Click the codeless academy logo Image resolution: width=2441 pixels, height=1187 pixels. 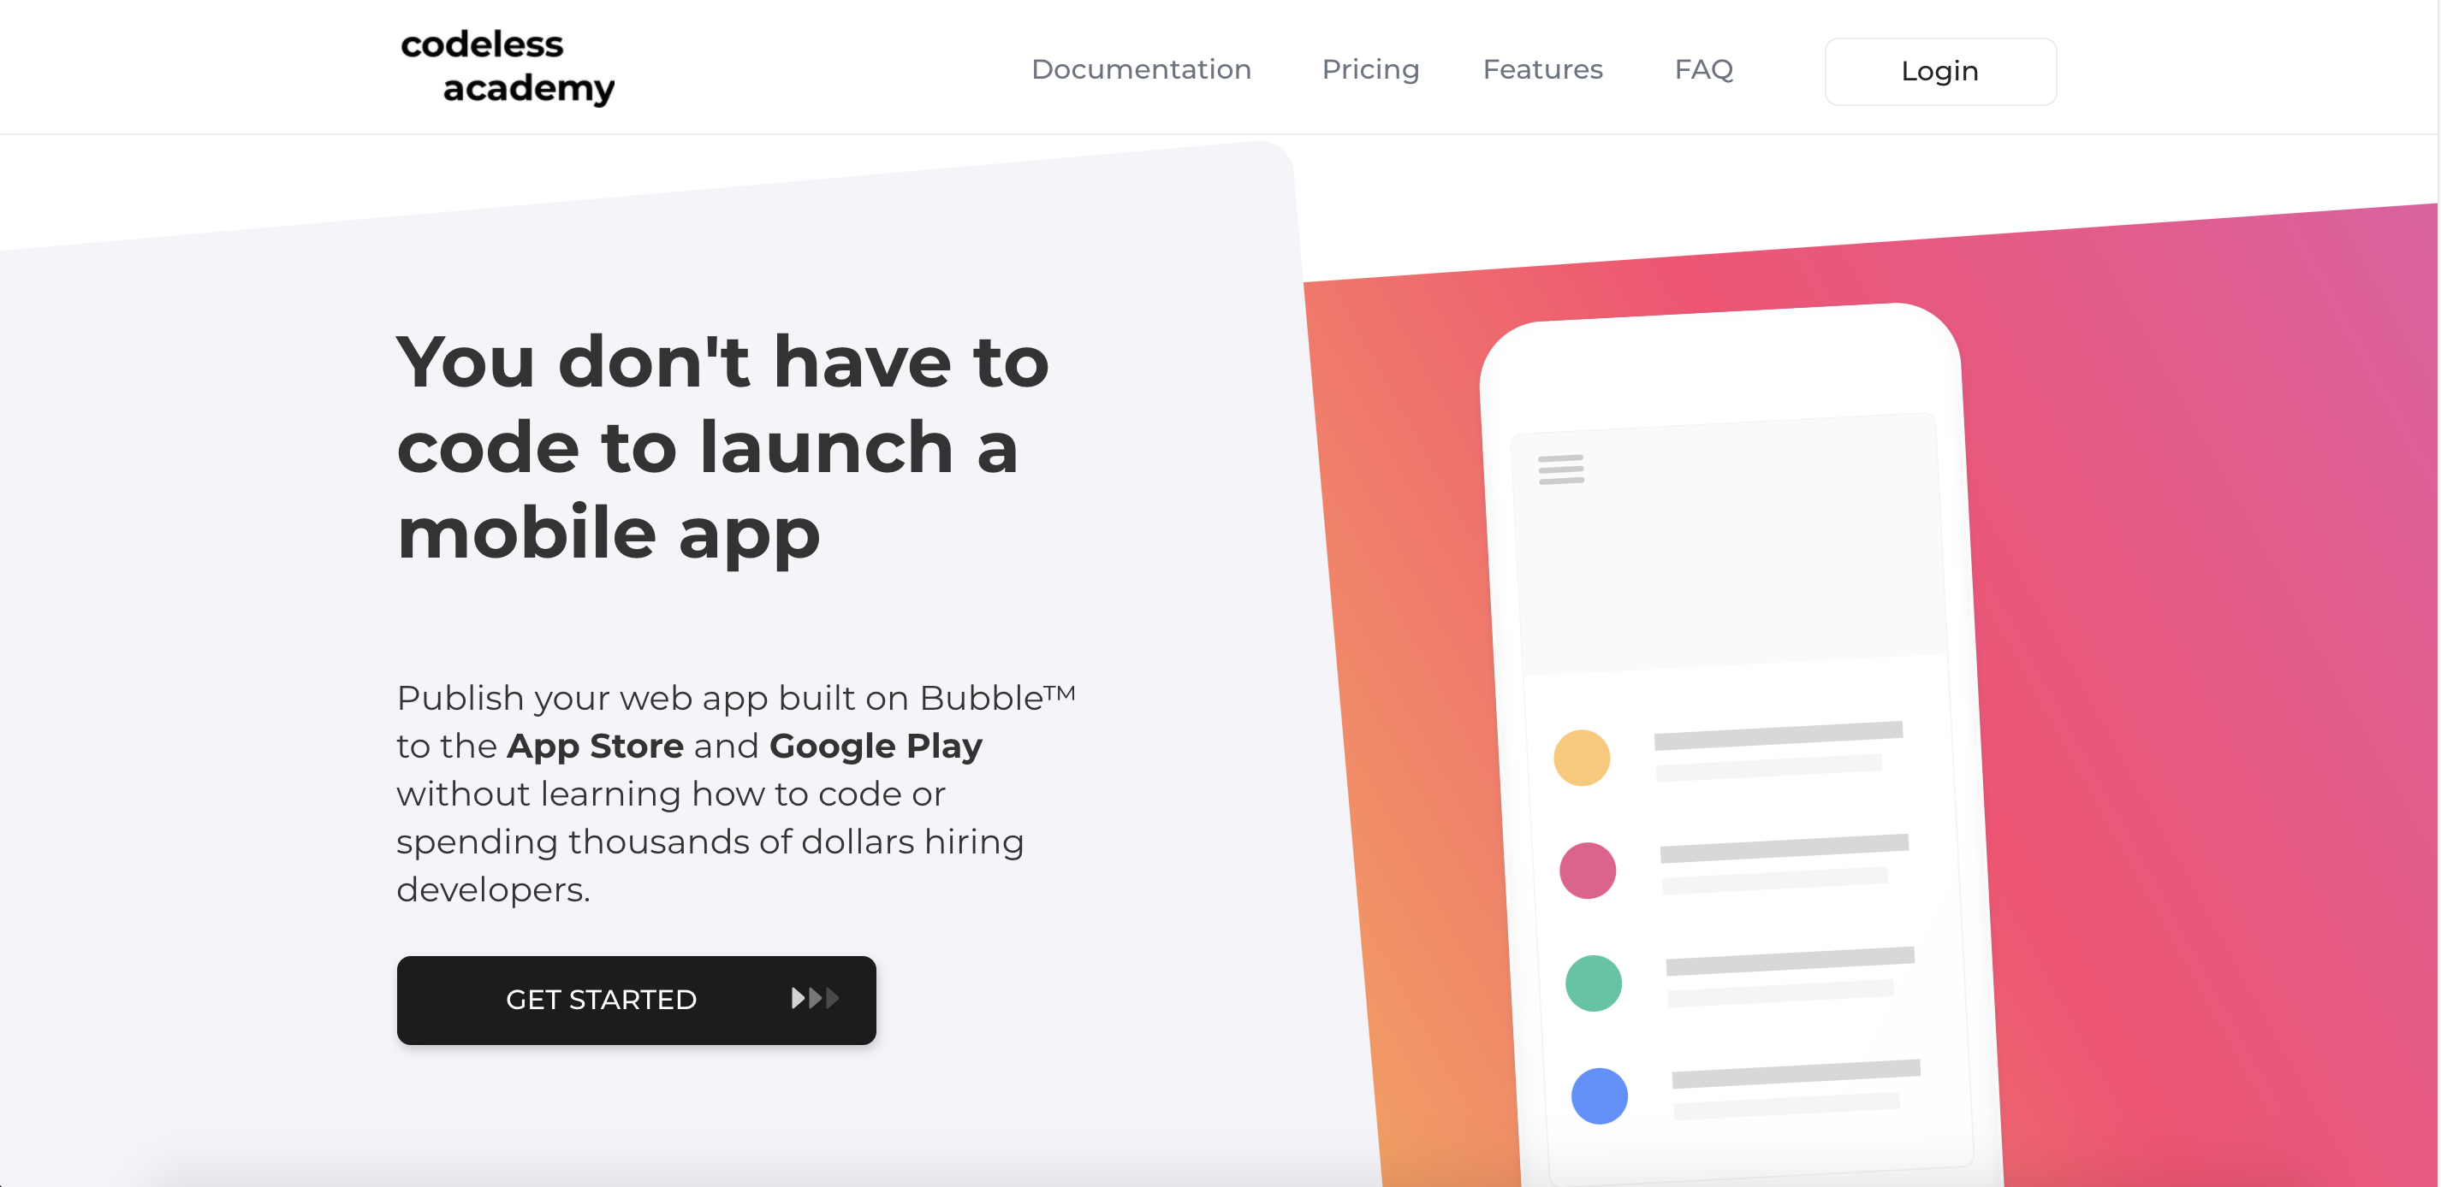pyautogui.click(x=507, y=66)
